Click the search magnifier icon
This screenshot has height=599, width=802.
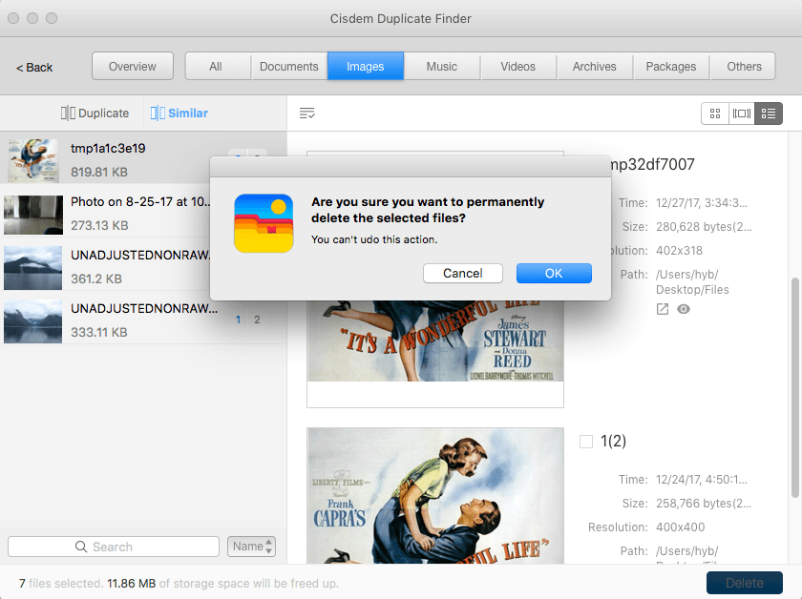pos(81,547)
